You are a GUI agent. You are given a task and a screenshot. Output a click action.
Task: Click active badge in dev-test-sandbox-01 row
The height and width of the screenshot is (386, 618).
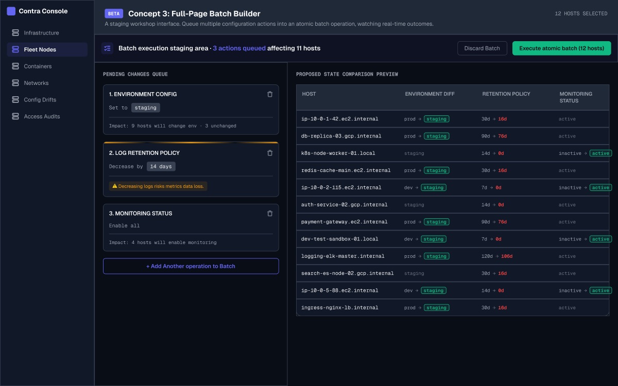[600, 239]
